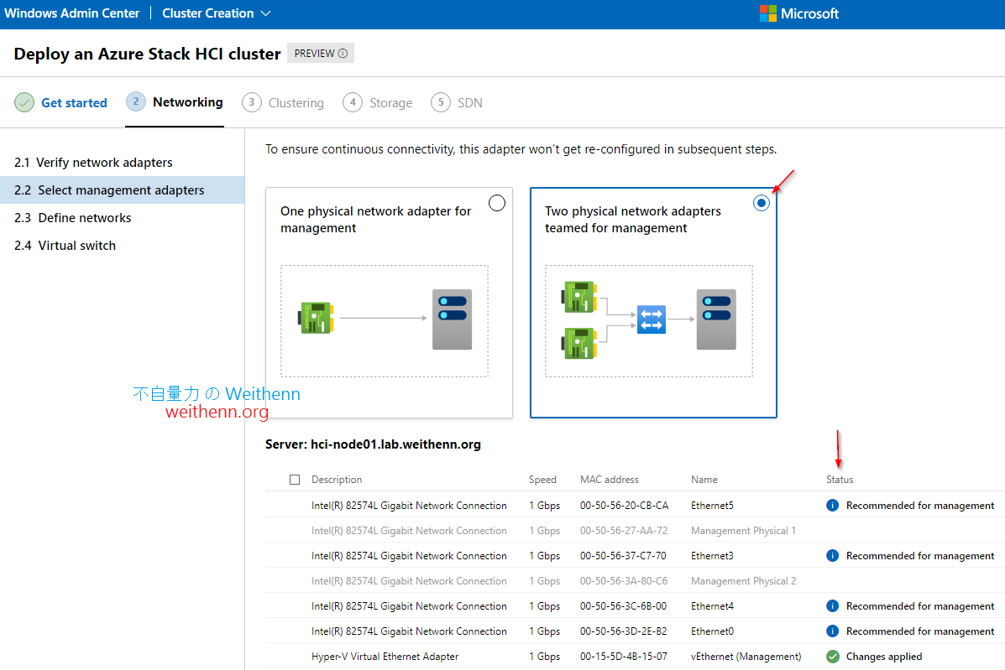Click the info icon on the Ethernet5 row
This screenshot has width=1005, height=670.
[832, 505]
